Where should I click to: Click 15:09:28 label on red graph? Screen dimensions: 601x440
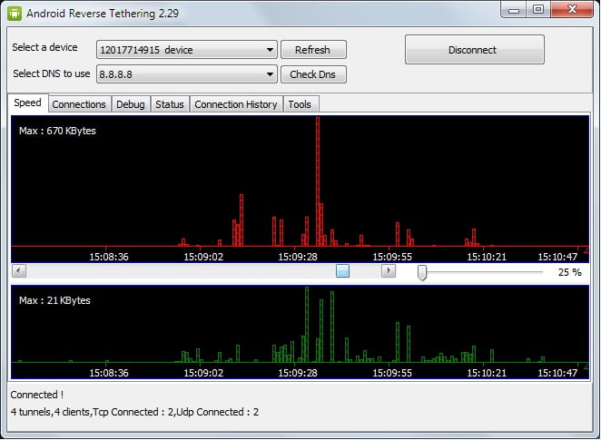[x=298, y=257]
